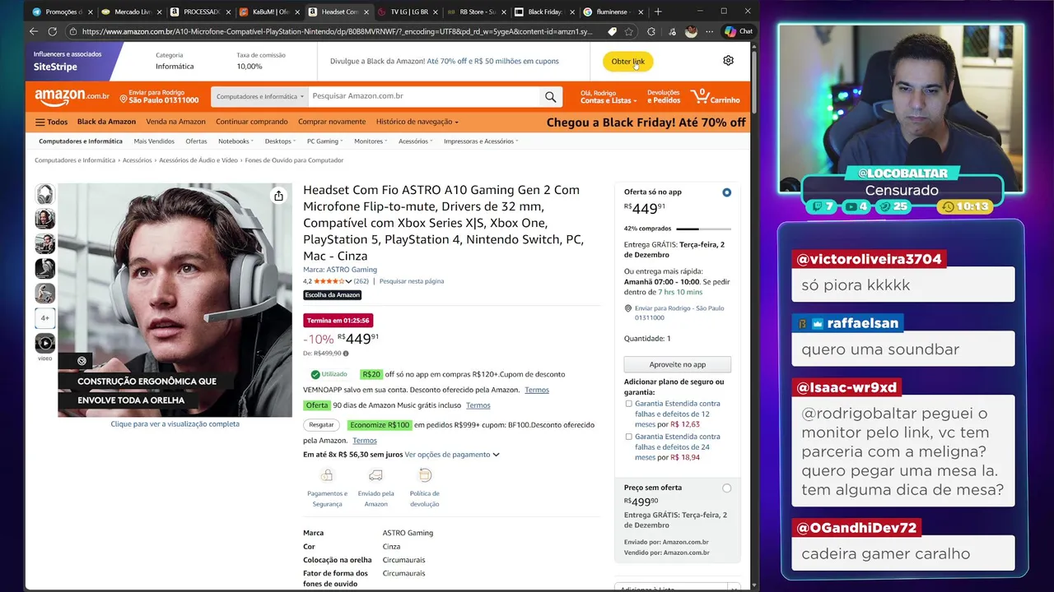Expand Notebooks submenu in category bar
The height and width of the screenshot is (592, 1054).
point(236,141)
